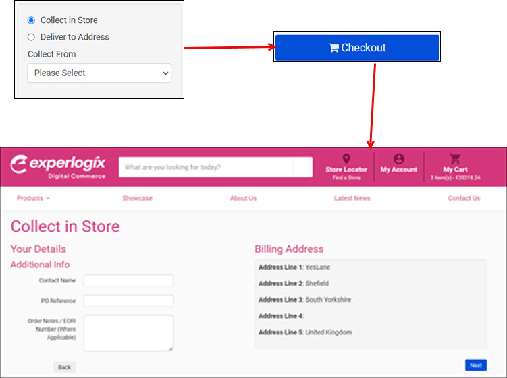Click the search button beside the search box
507x378 pixels.
pyautogui.click(x=302, y=167)
